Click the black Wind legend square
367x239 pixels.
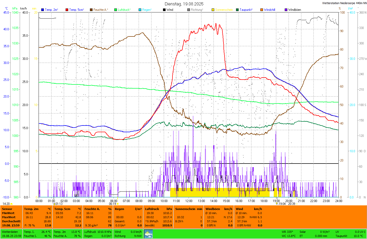tap(164, 10)
